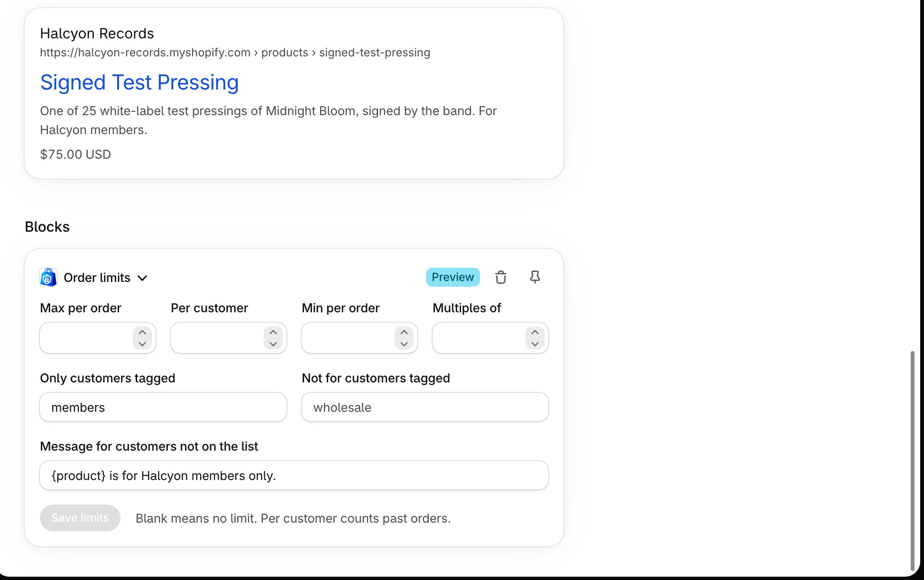924x580 pixels.
Task: Decrease the Per customer value
Action: coord(273,344)
